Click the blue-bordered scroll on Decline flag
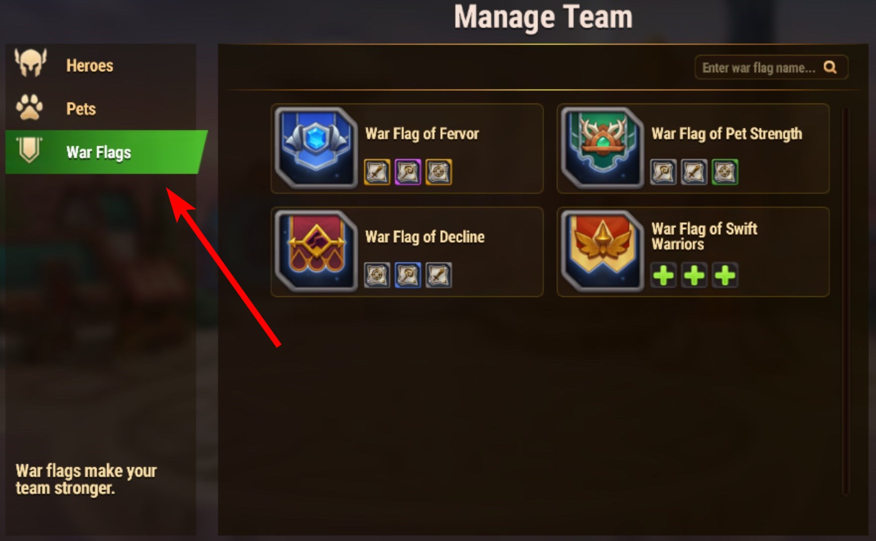Screen dimensions: 876x541 pos(408,275)
